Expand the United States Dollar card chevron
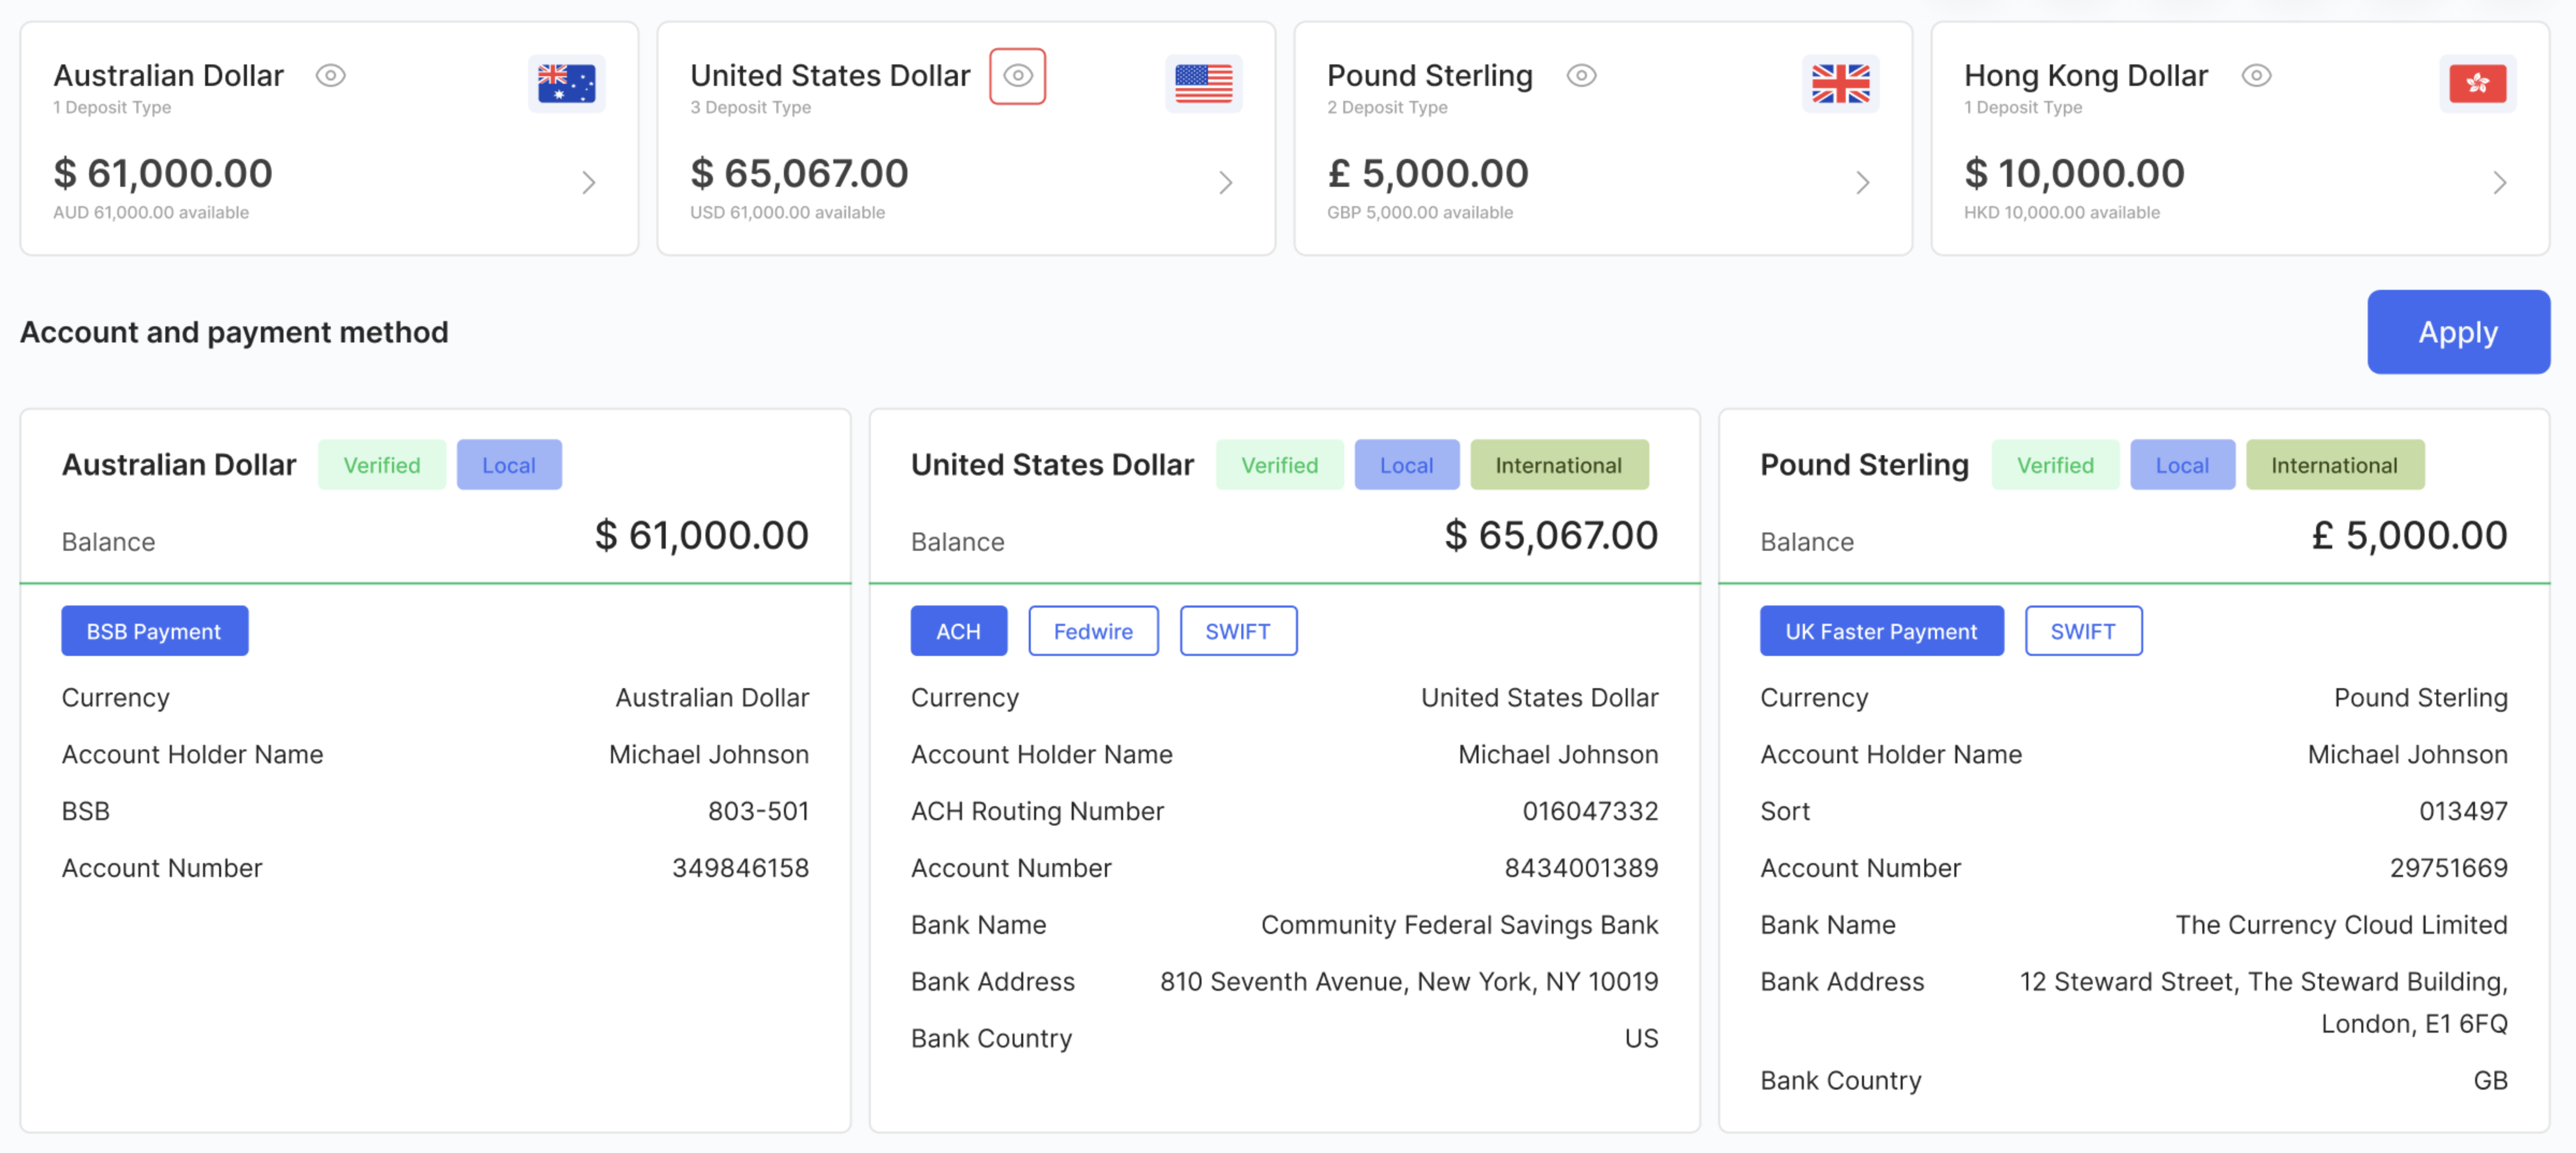Image resolution: width=2576 pixels, height=1153 pixels. click(1226, 182)
